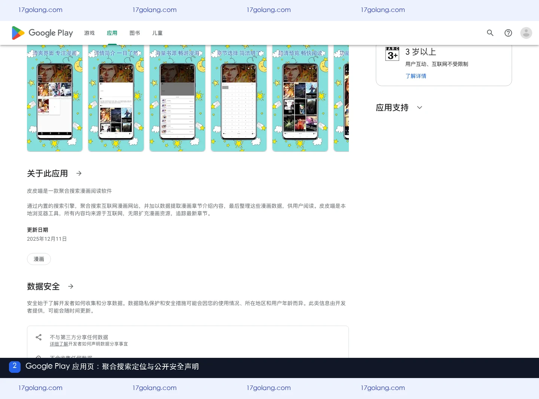Click the 数据安全 heading
The height and width of the screenshot is (399, 539).
43,286
